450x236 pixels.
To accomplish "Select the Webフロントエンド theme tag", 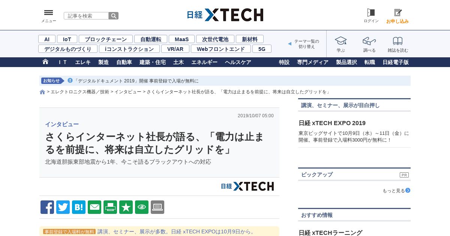I will pos(221,49).
